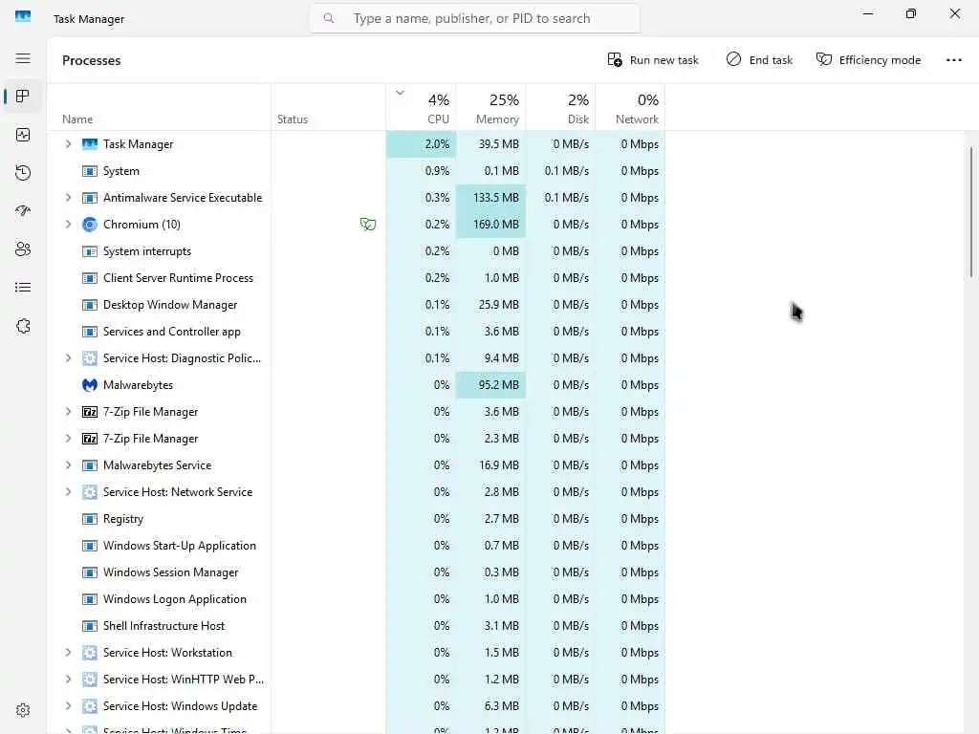Click the vertical scrollbar thumb
The width and height of the screenshot is (979, 734).
click(x=971, y=212)
